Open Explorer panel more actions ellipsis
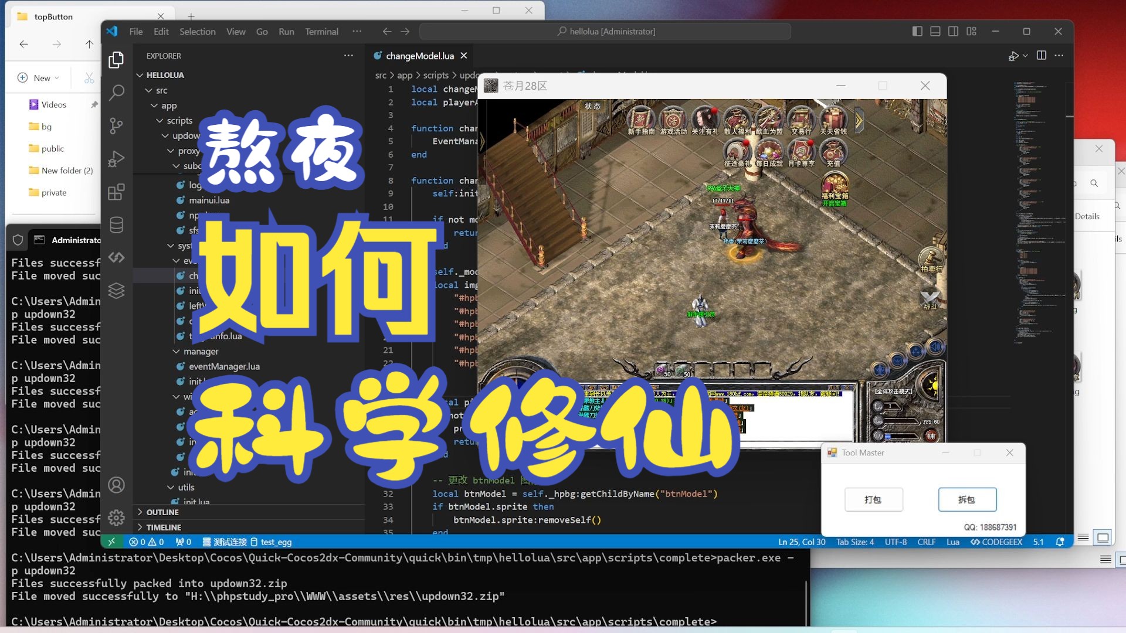1126x633 pixels. tap(348, 56)
